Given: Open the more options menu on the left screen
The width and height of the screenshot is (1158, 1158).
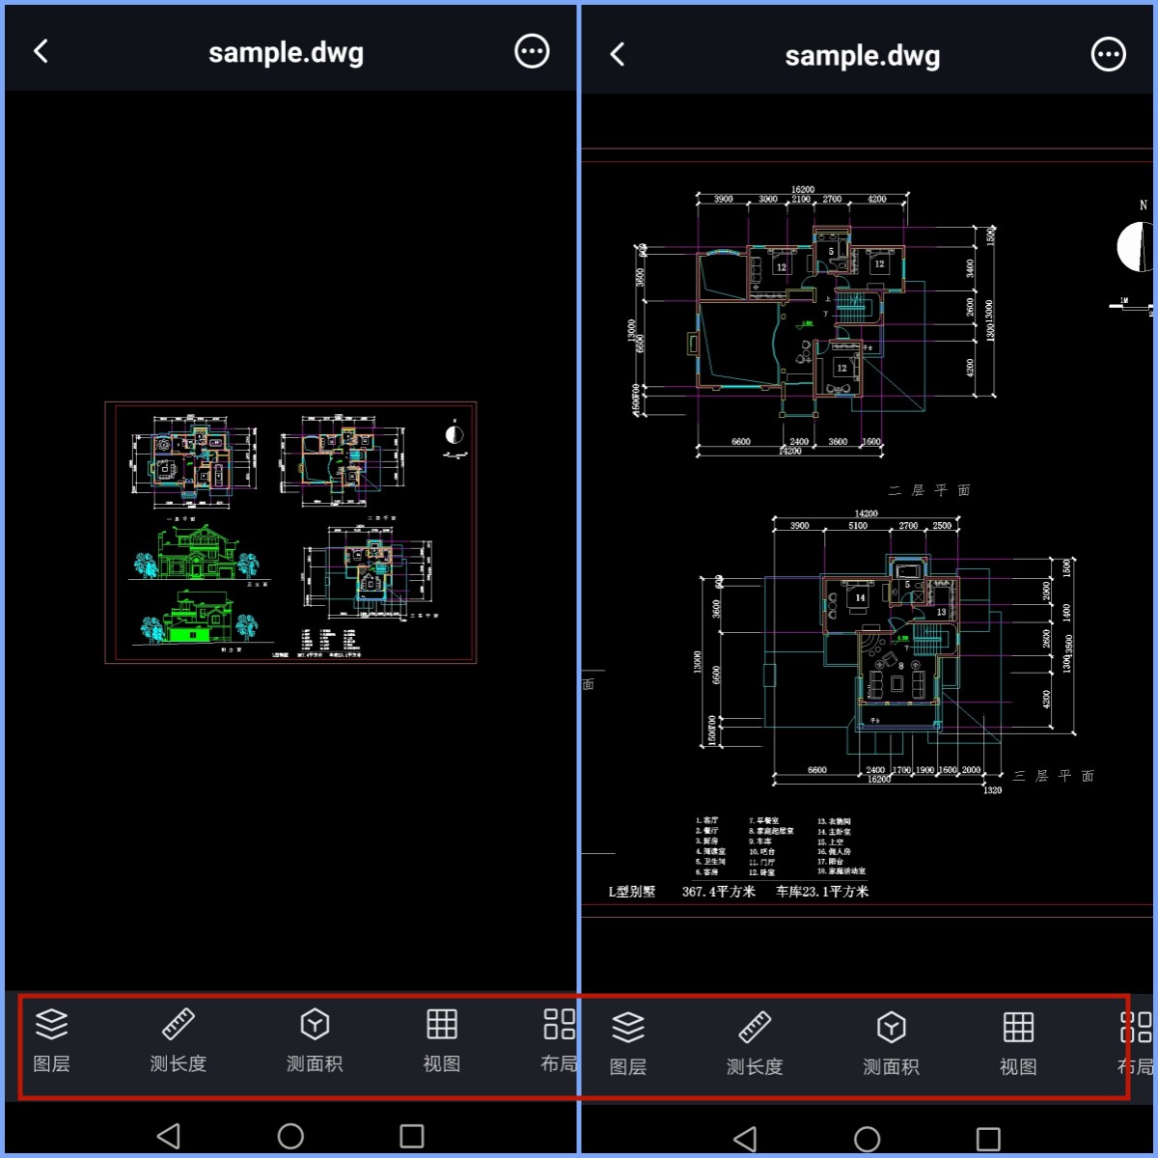Looking at the screenshot, I should pos(532,51).
